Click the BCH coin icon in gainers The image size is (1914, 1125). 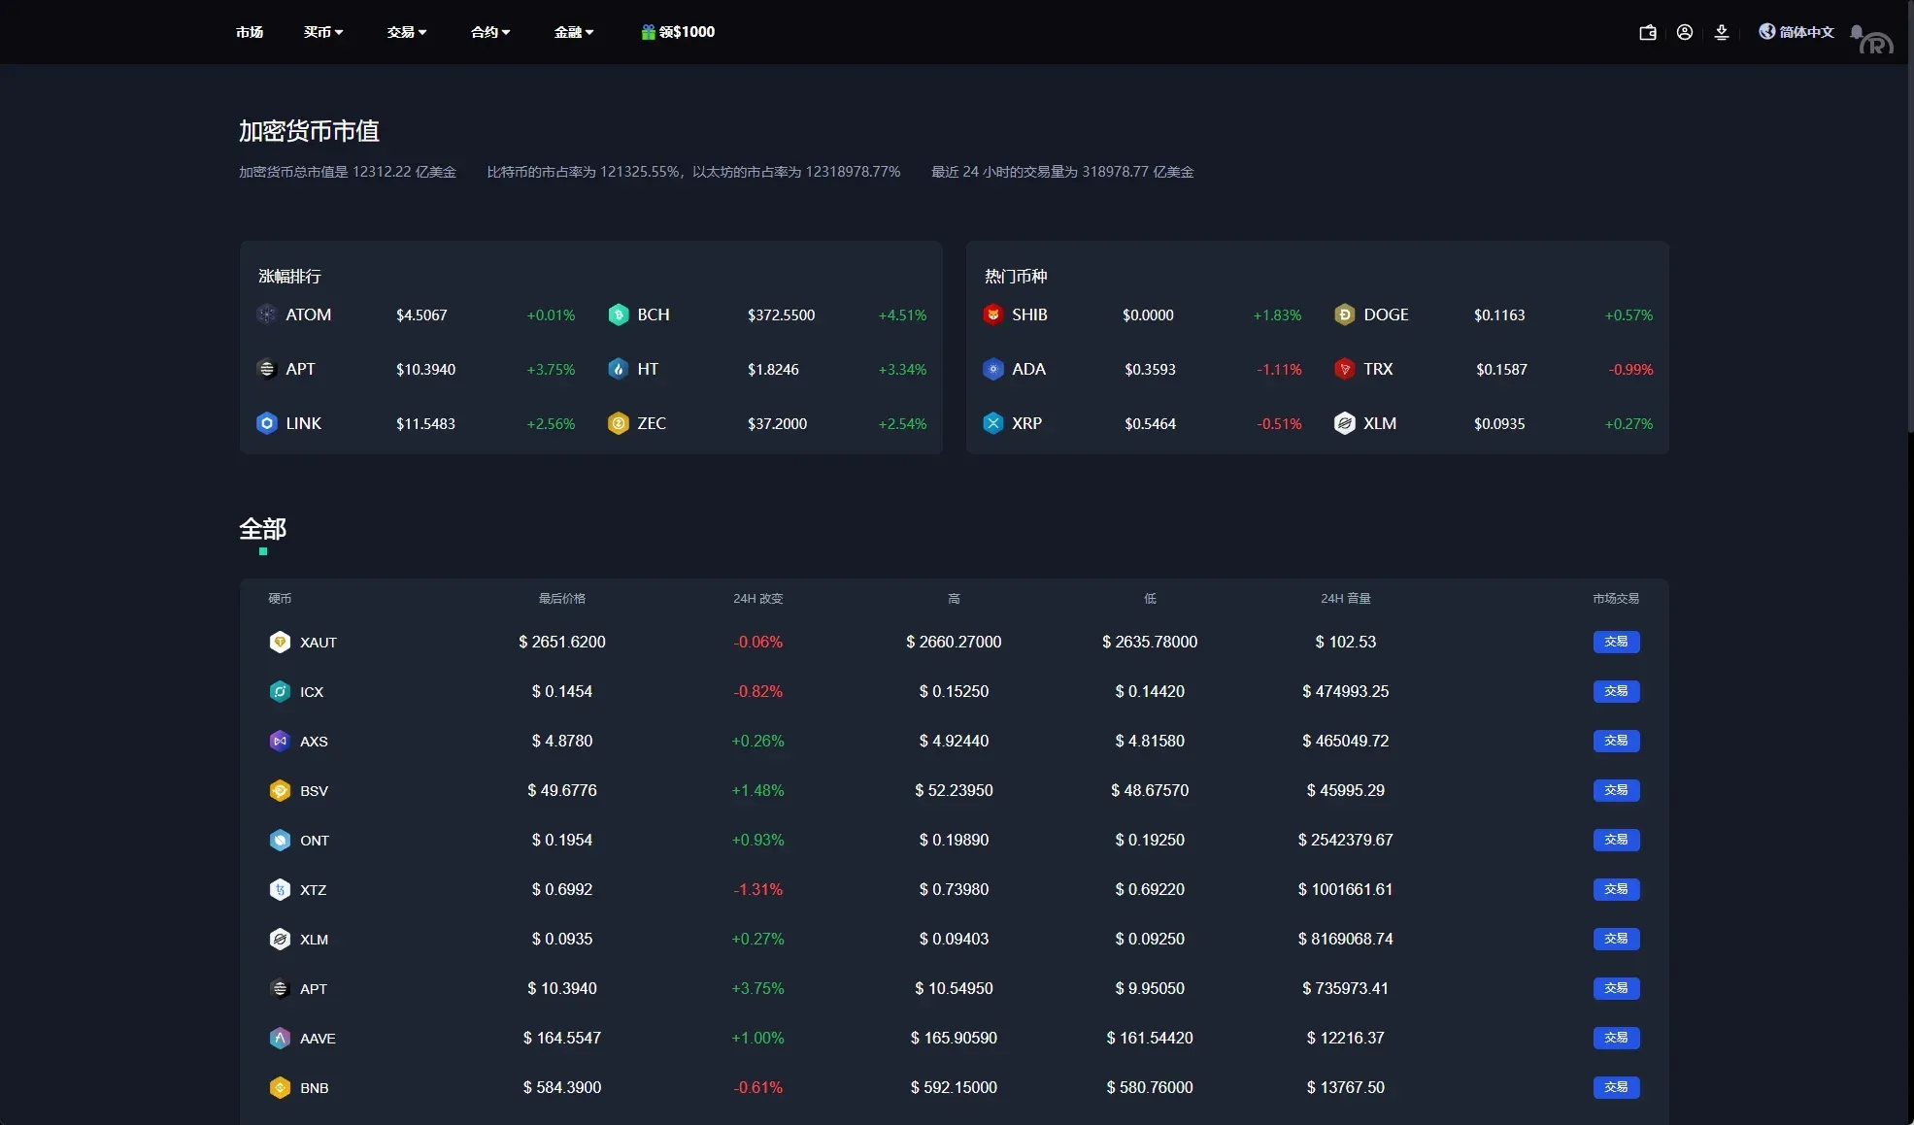pos(619,314)
